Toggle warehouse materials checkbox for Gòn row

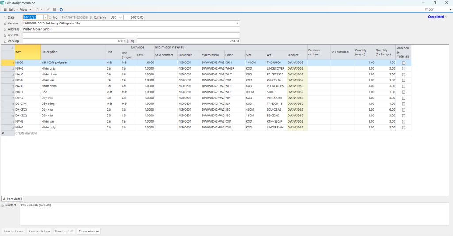pyautogui.click(x=403, y=92)
